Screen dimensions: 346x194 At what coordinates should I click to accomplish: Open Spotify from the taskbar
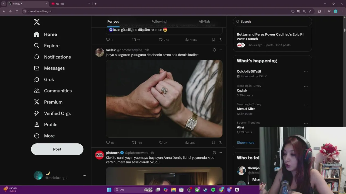pos(213,190)
